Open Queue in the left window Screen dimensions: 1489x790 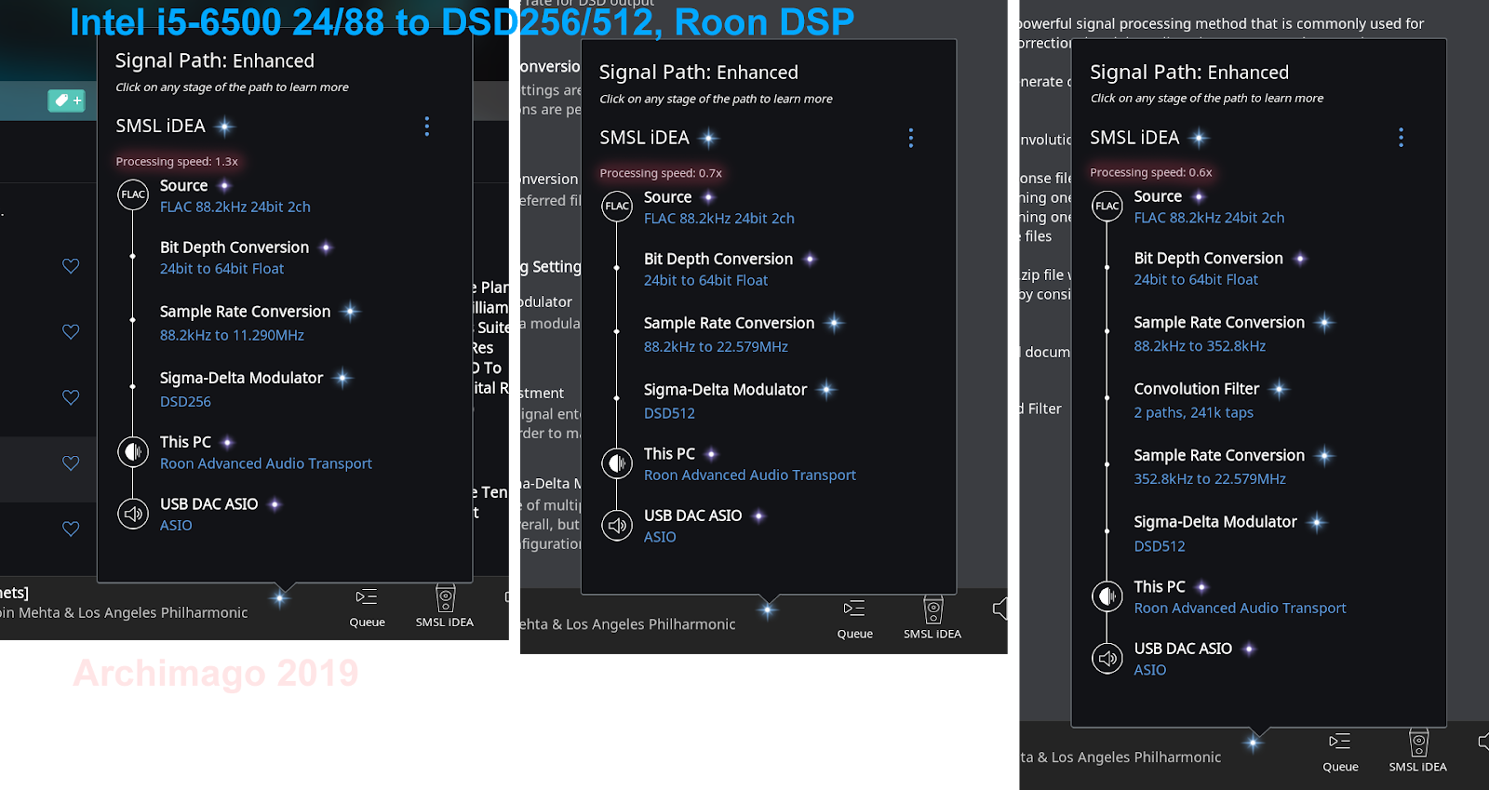(367, 607)
